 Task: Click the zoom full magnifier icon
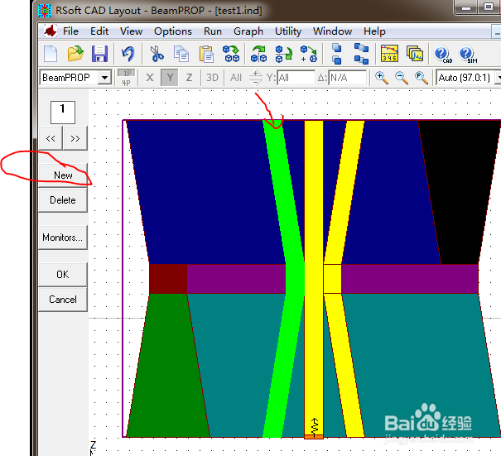click(422, 78)
